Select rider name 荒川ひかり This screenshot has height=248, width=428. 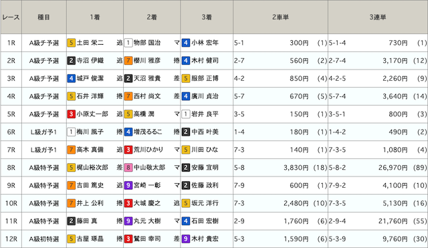click(148, 150)
